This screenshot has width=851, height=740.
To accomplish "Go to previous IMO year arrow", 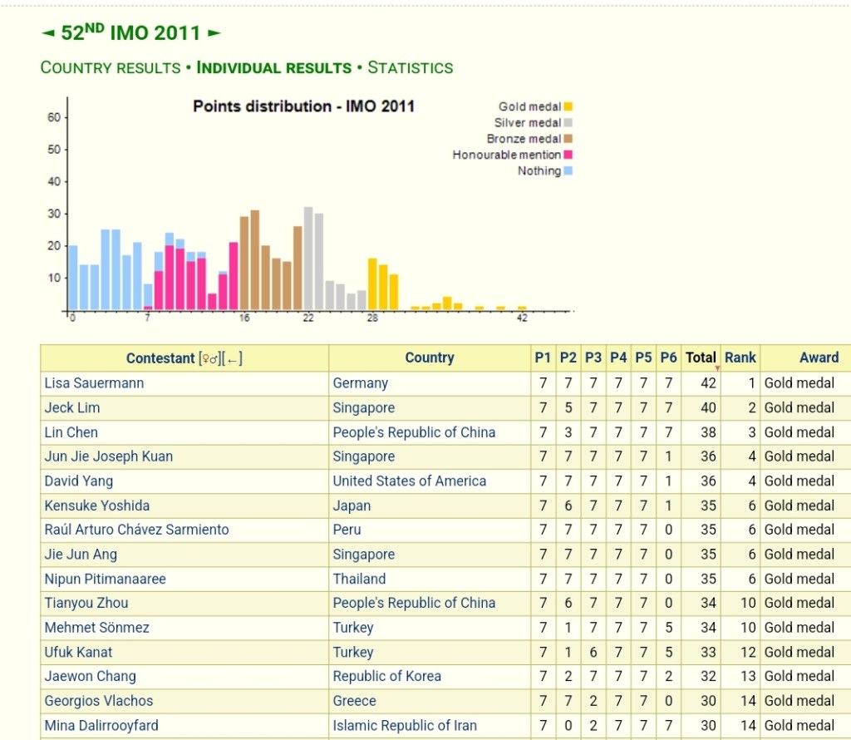I will [47, 34].
